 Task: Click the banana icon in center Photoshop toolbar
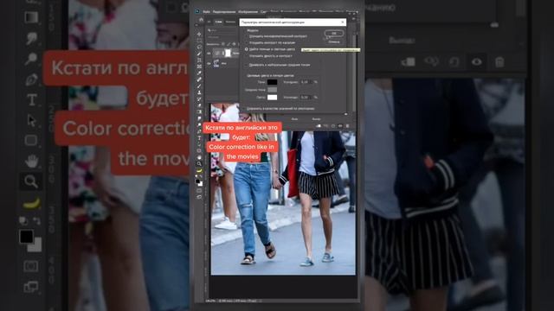click(199, 171)
